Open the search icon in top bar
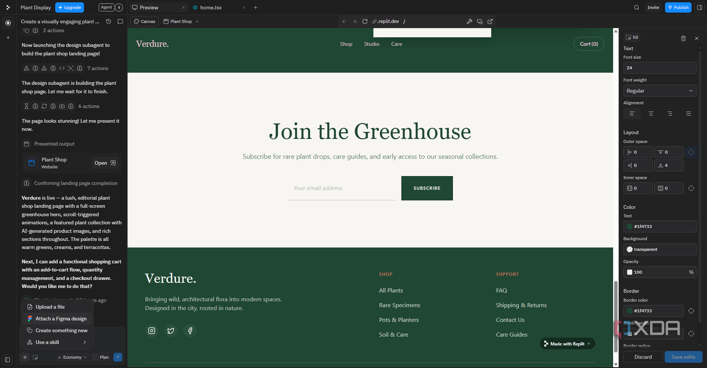Image resolution: width=707 pixels, height=368 pixels. 637,7
